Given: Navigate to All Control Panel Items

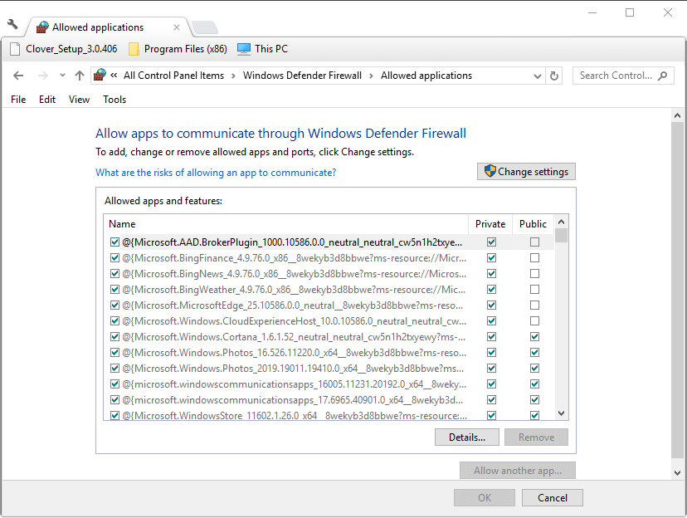Looking at the screenshot, I should [173, 76].
